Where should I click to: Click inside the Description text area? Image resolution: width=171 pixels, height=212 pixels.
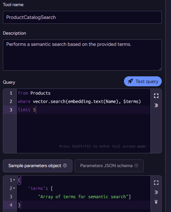82,55
